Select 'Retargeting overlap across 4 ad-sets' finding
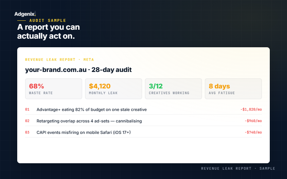This screenshot has width=287, height=179. pos(89,121)
